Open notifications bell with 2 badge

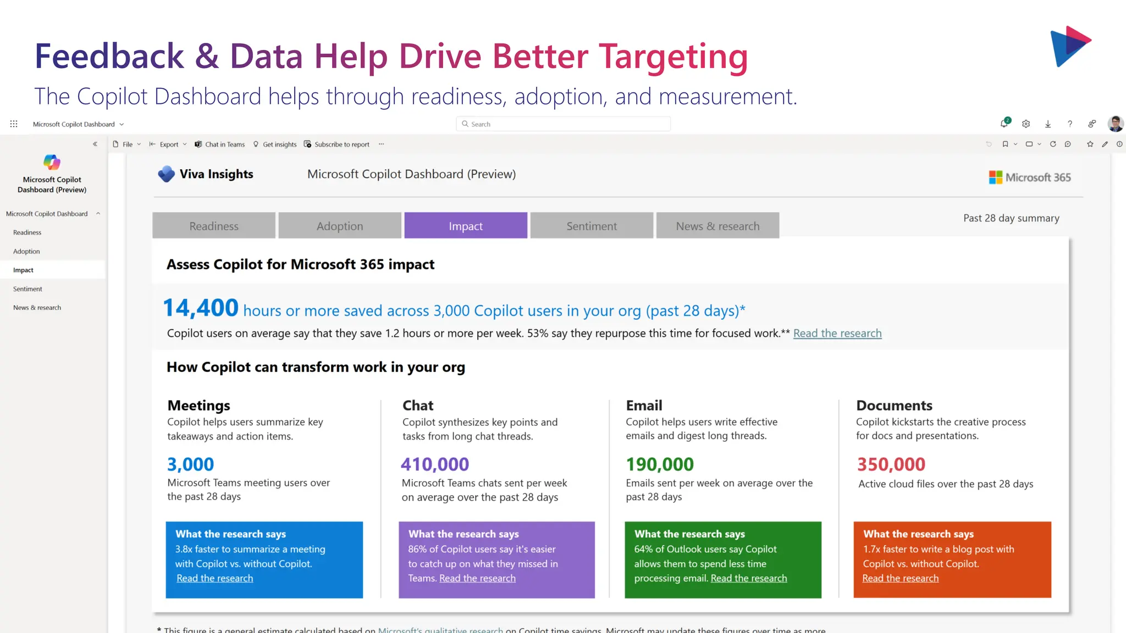click(x=1004, y=123)
